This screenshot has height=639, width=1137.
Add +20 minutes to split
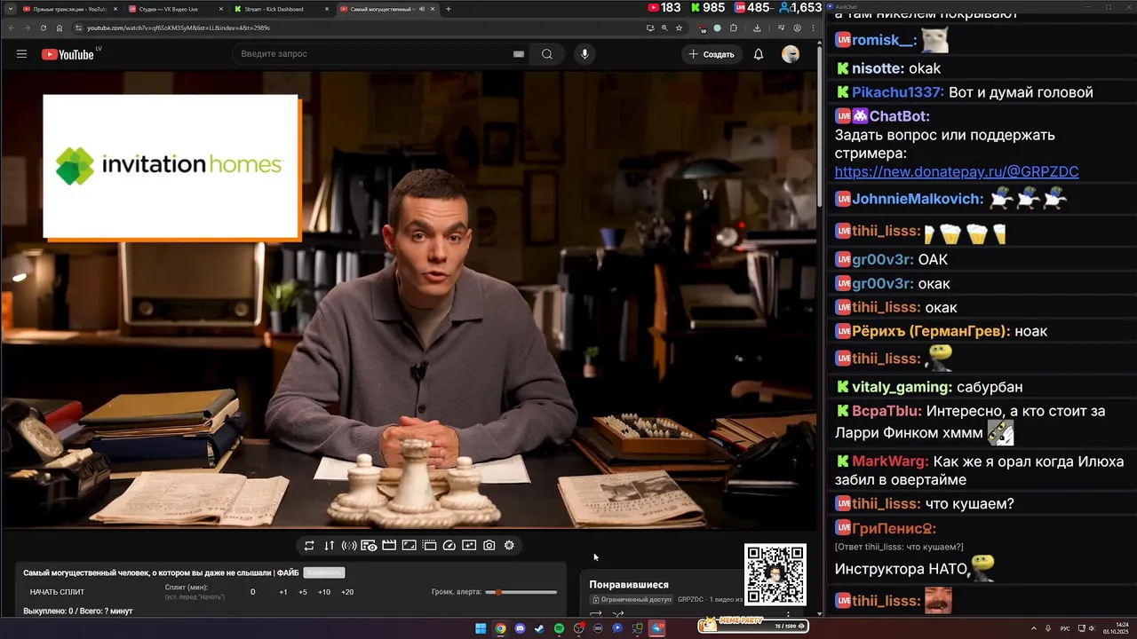tap(347, 592)
